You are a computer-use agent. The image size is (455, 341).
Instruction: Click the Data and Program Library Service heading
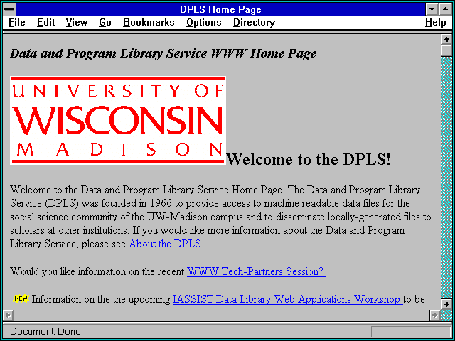point(163,54)
